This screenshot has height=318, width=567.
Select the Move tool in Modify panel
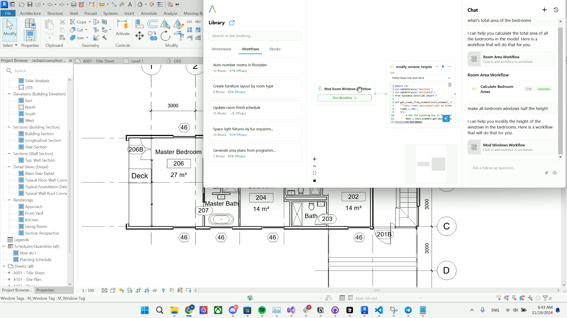139,36
